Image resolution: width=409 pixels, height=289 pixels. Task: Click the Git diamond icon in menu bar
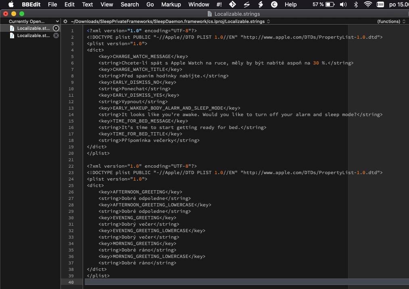(x=232, y=4)
